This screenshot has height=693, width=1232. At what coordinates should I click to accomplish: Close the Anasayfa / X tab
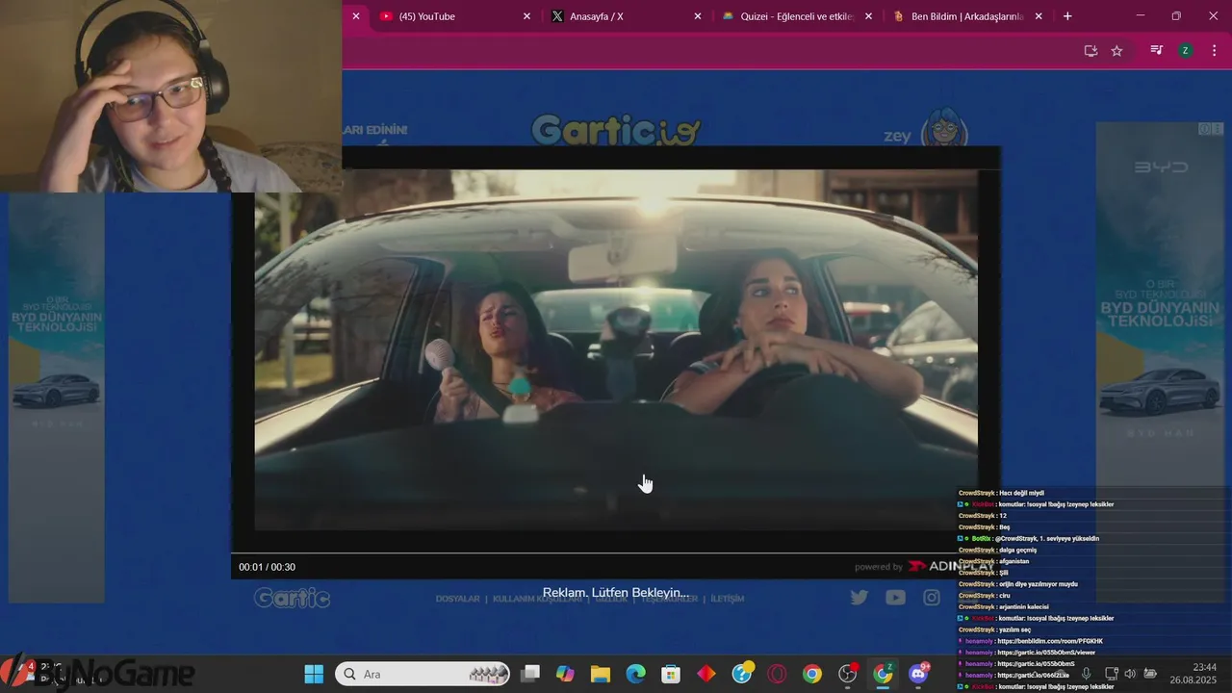698,16
